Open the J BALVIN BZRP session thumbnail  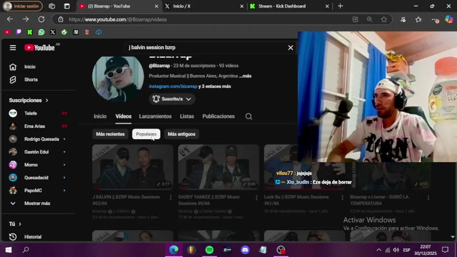(x=133, y=167)
